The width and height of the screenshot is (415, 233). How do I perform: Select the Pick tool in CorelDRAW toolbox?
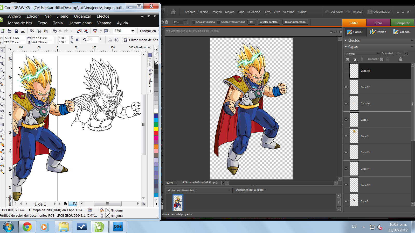2,50
